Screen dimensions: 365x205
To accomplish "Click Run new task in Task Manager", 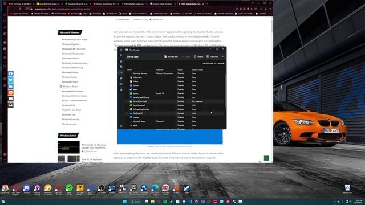I will (x=171, y=56).
